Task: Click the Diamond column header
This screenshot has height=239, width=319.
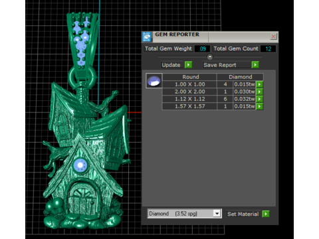Action: (241, 77)
